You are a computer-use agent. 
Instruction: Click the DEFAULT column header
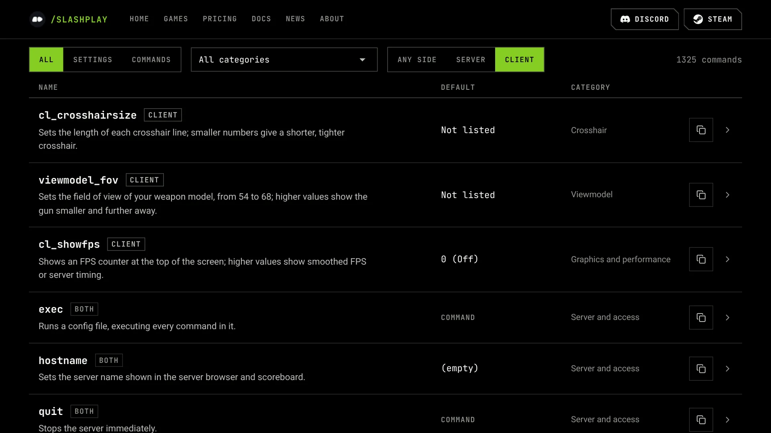point(458,87)
